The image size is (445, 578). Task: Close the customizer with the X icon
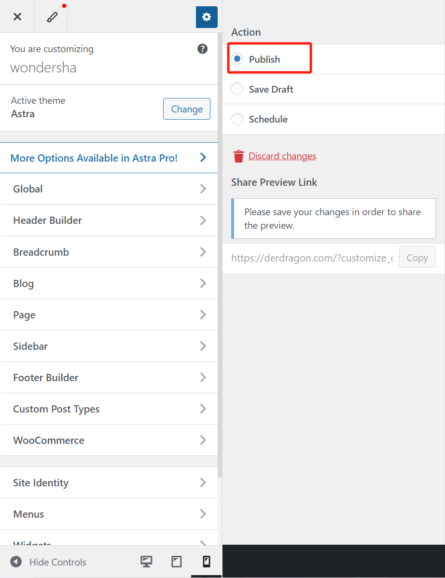(x=17, y=17)
